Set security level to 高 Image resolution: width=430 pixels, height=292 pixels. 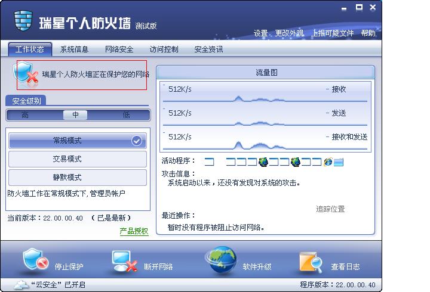pyautogui.click(x=25, y=115)
